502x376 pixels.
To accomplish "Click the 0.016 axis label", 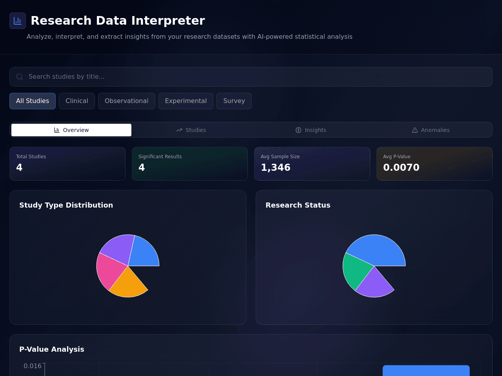I will 33,366.
